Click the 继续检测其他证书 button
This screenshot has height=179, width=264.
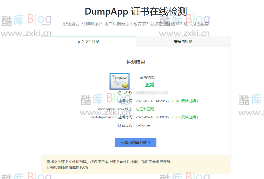coord(135,143)
